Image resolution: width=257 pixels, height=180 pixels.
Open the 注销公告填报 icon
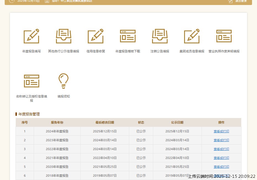(160, 36)
